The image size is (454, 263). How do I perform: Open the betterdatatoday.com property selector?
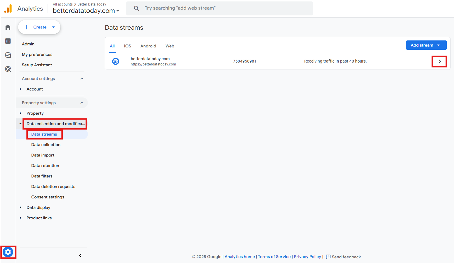click(x=86, y=11)
